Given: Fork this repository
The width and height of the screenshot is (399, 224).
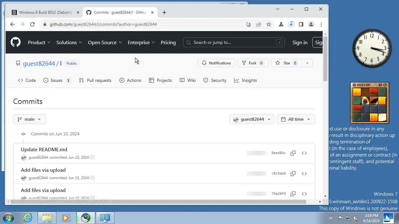Looking at the screenshot, I should [253, 63].
